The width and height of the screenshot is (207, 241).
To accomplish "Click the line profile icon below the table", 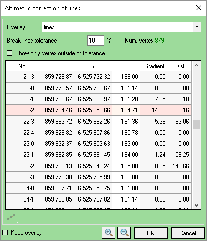I will [11, 217].
